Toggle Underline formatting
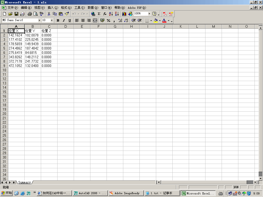Image resolution: width=263 pixels, height=197 pixels. [x=70, y=21]
